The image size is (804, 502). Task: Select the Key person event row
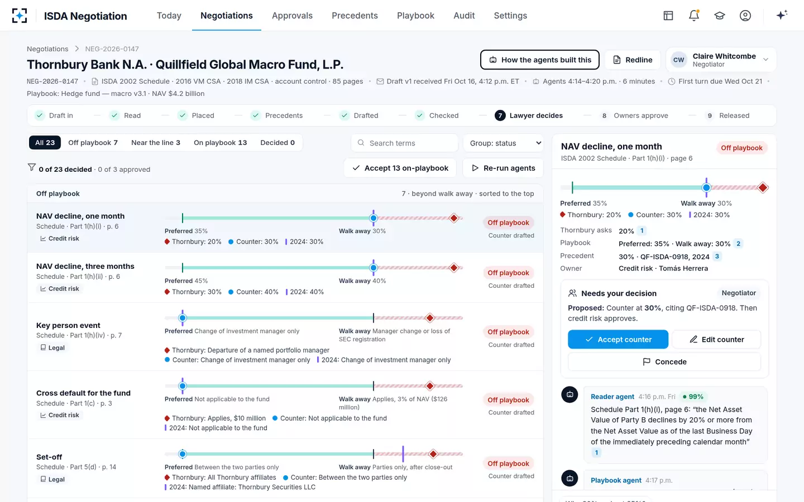(285, 337)
